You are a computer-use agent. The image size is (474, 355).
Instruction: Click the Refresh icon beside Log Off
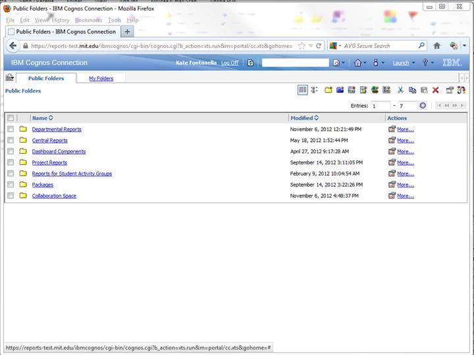pos(250,63)
